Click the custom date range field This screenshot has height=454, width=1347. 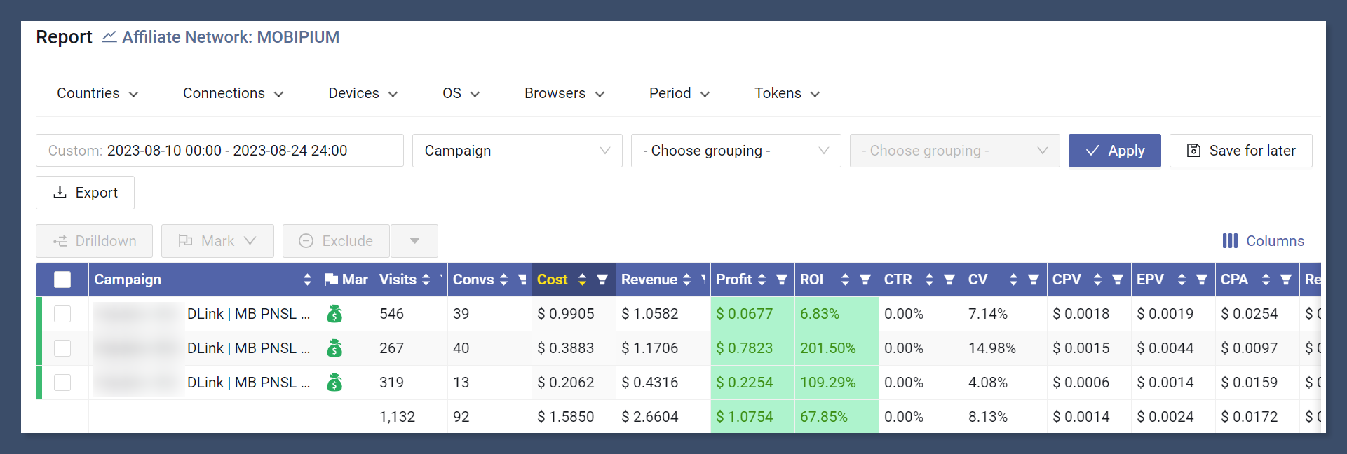[x=219, y=151]
